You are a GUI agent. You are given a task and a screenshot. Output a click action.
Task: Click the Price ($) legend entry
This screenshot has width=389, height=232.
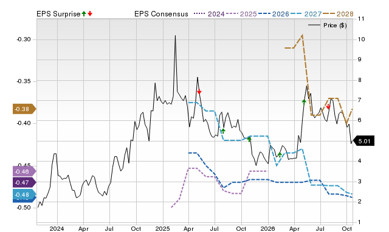[328, 26]
